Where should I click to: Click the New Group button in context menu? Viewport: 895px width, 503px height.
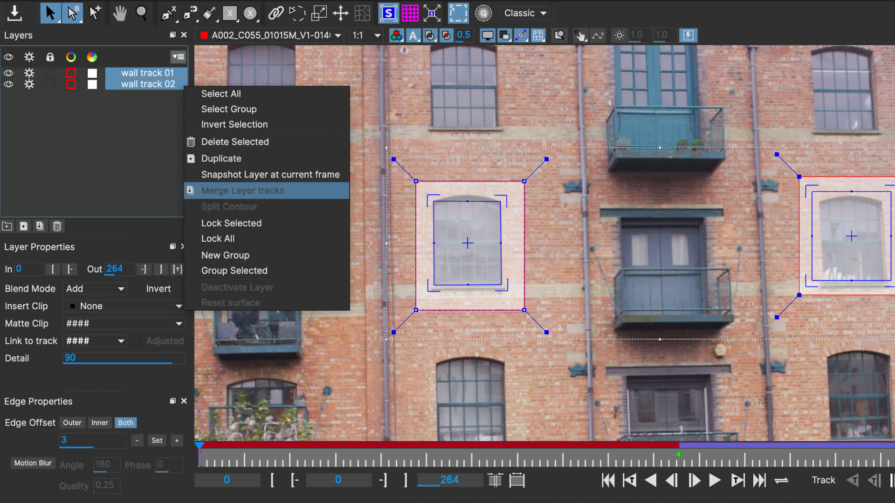(x=225, y=255)
